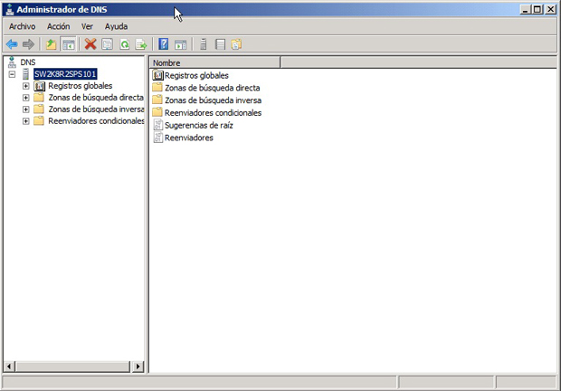
Task: Select Reenviadores text in the list
Action: click(x=188, y=138)
